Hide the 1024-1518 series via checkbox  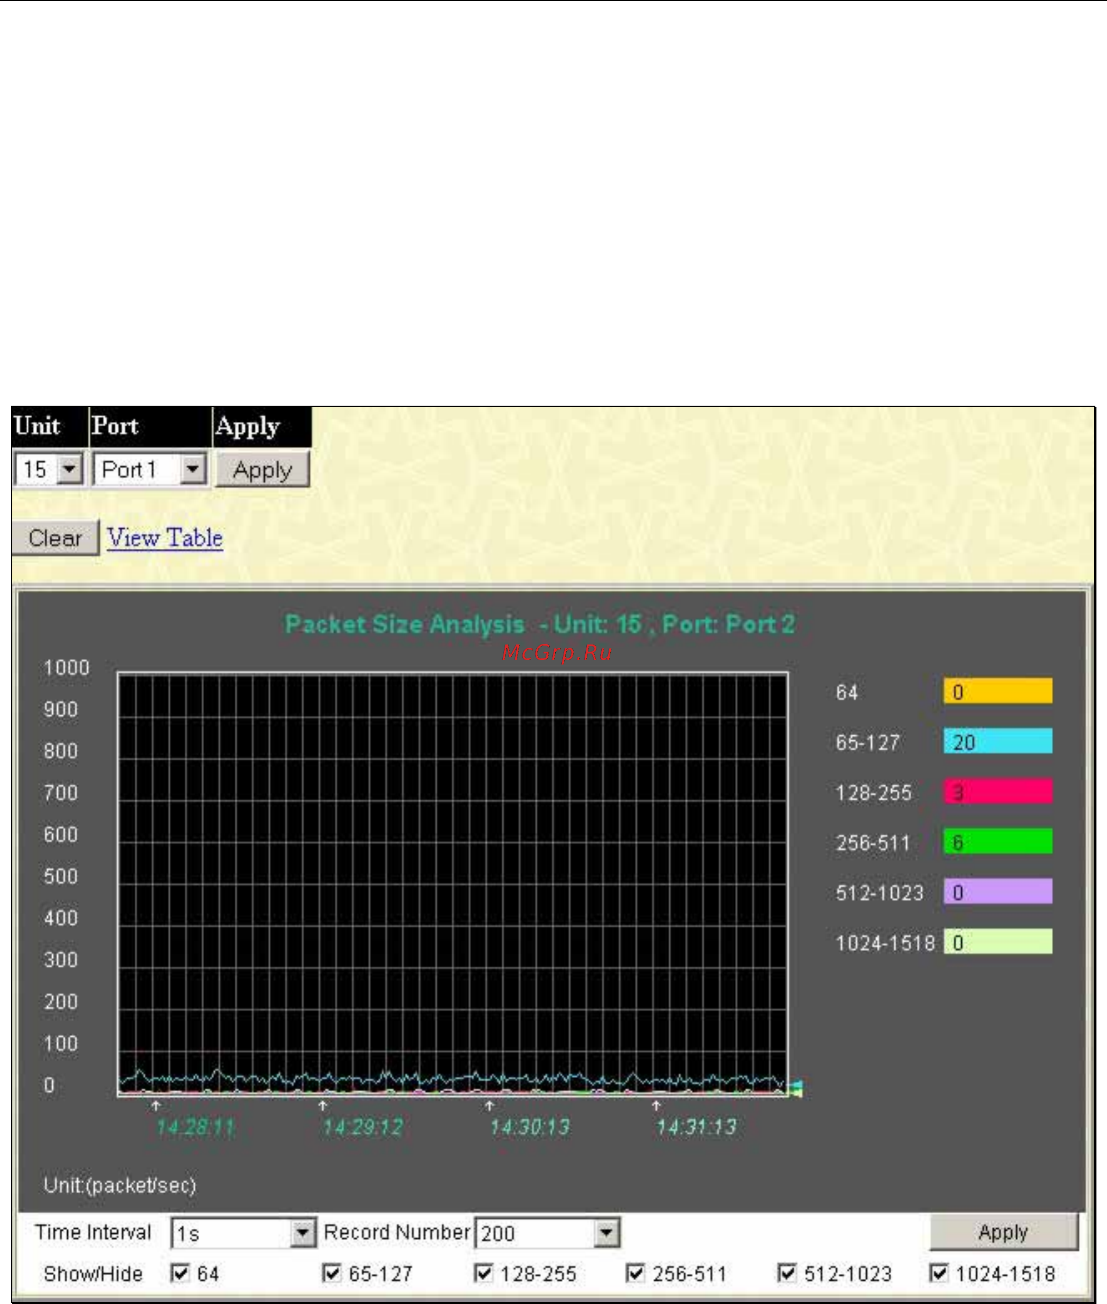(939, 1273)
